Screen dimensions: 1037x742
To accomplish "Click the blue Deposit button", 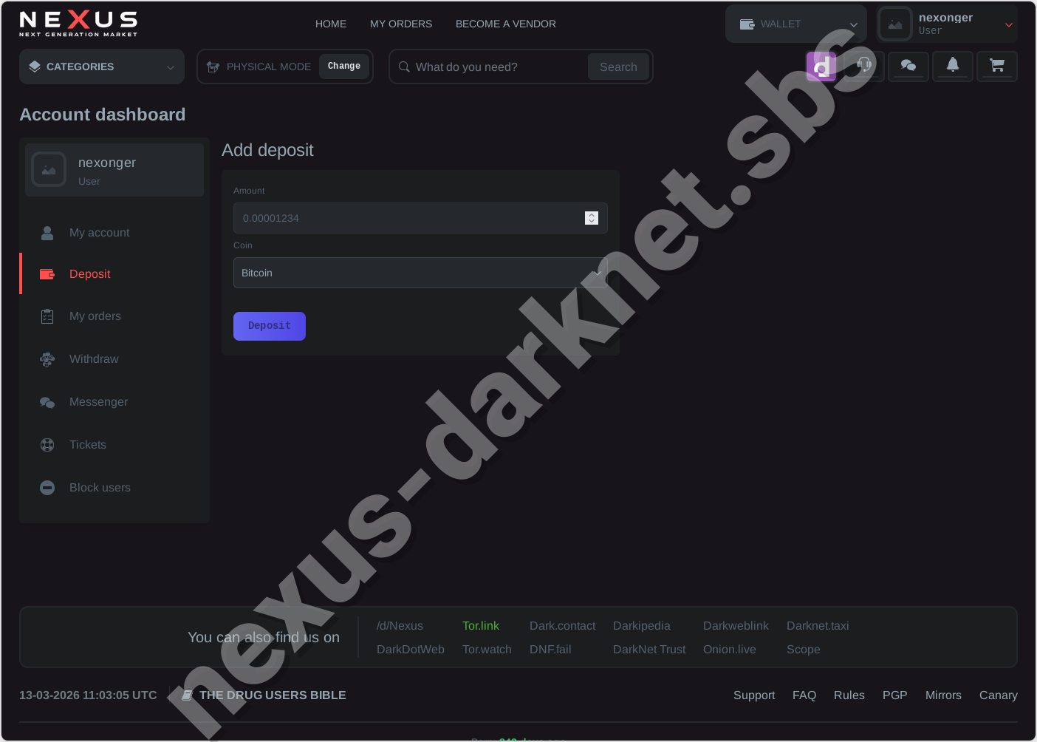I will point(270,326).
